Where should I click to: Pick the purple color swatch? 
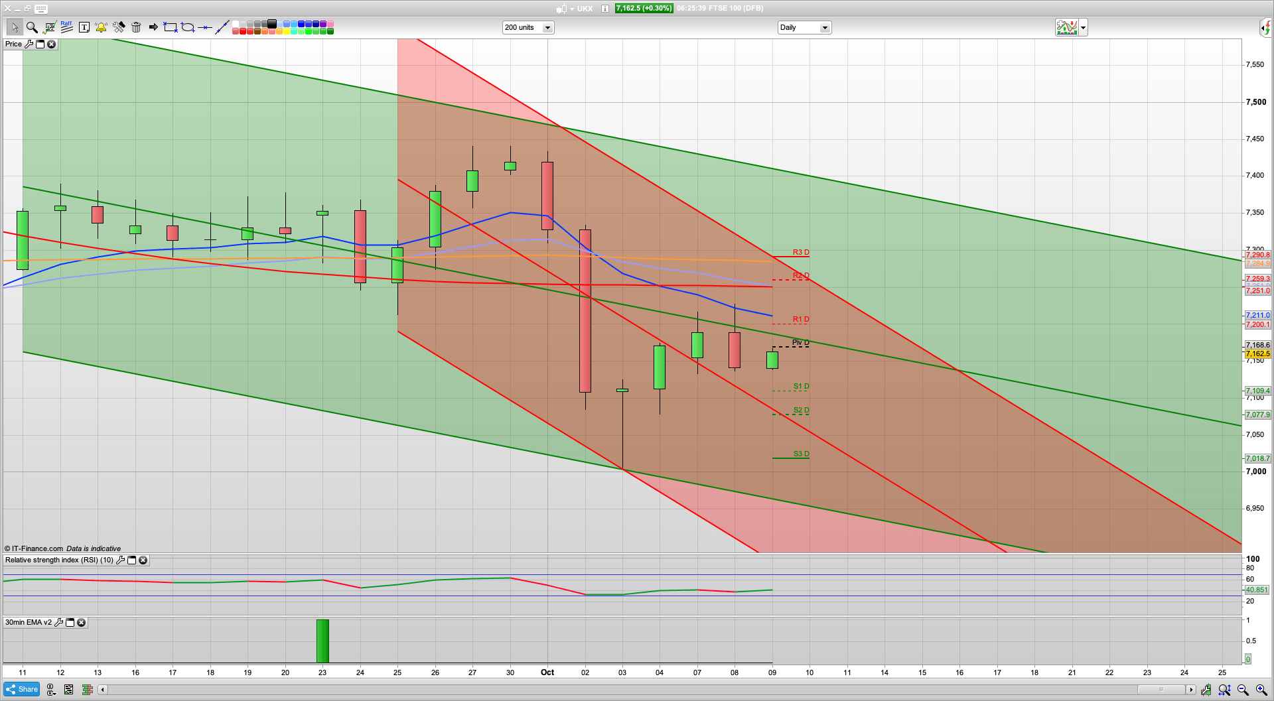323,24
